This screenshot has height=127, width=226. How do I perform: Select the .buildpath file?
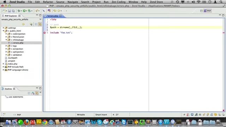click(x=13, y=58)
